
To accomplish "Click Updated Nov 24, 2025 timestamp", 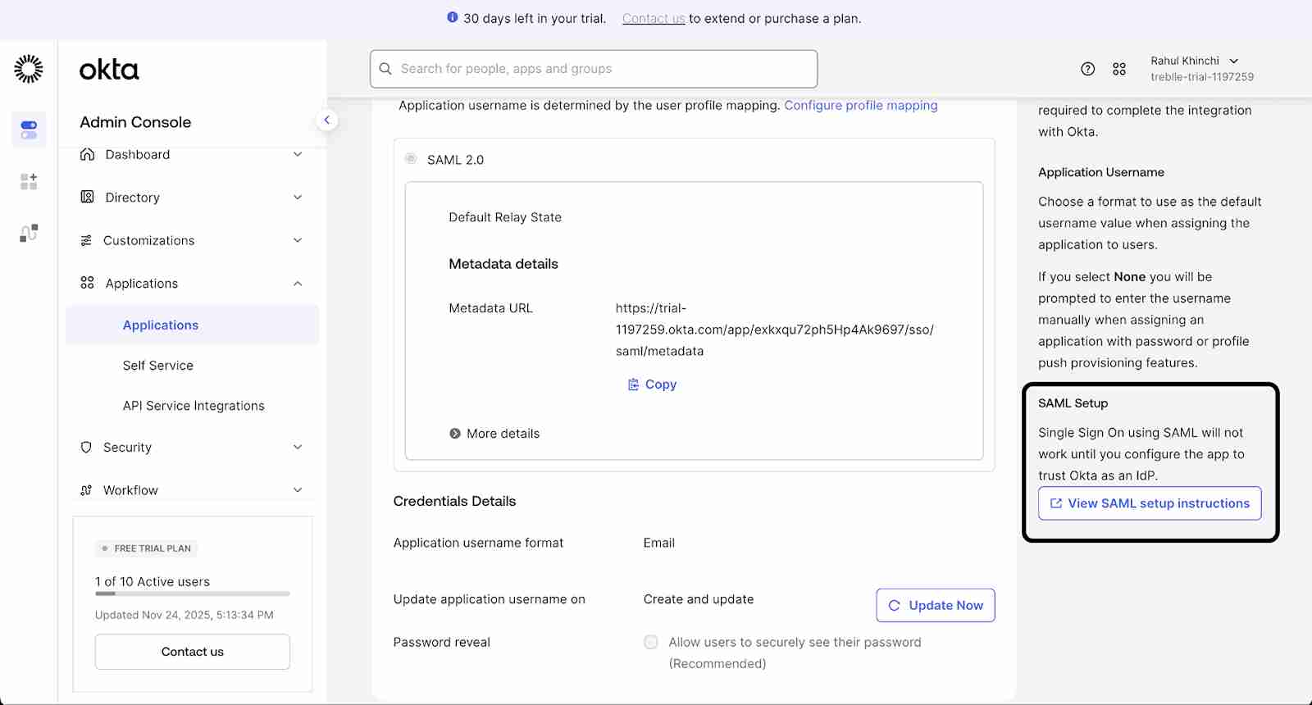I will click(184, 615).
